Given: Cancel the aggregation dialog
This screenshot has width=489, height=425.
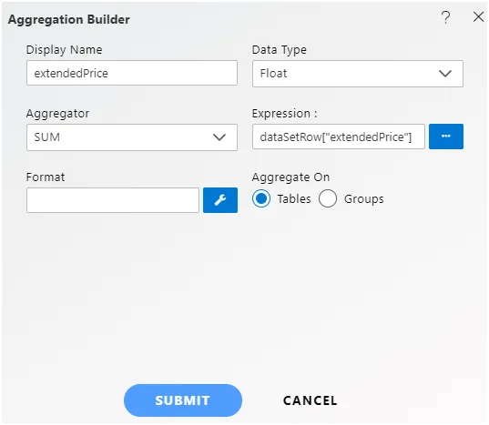Looking at the screenshot, I should coord(310,400).
